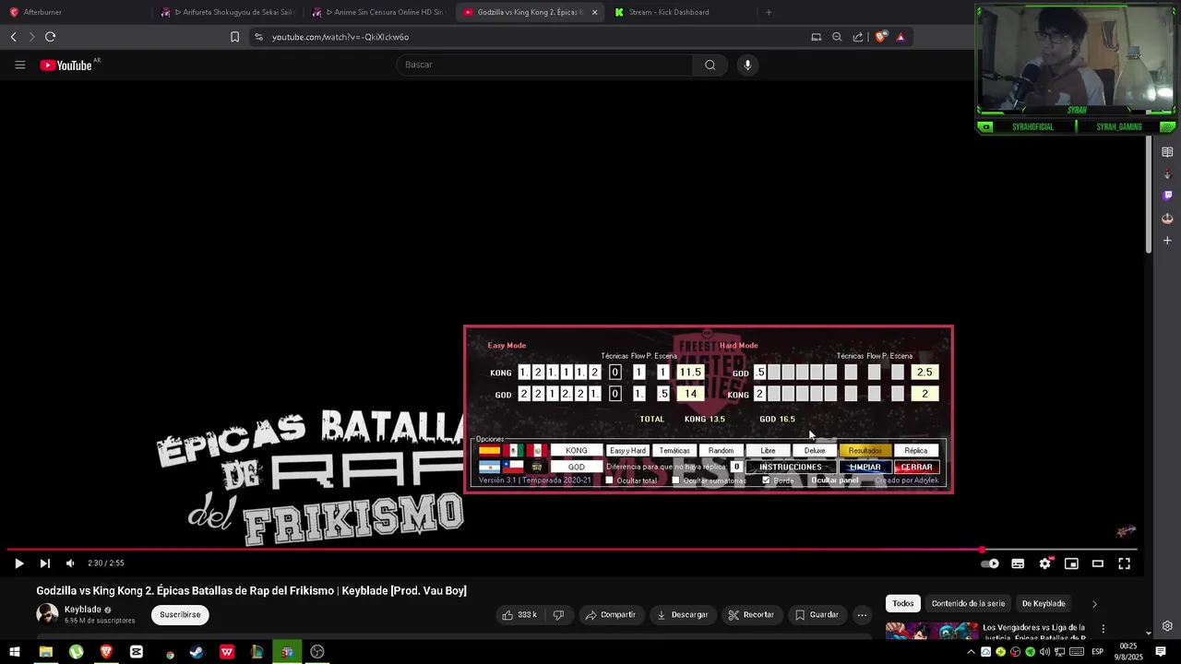Click LIMPIAR to clear scores

tap(865, 467)
